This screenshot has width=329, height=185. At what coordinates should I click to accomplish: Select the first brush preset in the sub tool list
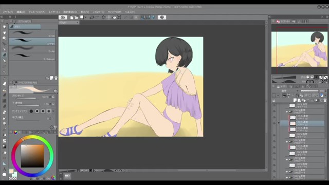click(x=32, y=34)
